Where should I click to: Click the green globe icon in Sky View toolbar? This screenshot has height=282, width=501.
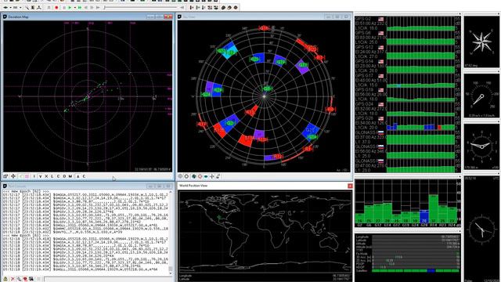coord(194,176)
